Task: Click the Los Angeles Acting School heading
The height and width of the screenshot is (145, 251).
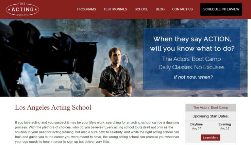Action: coord(53,107)
